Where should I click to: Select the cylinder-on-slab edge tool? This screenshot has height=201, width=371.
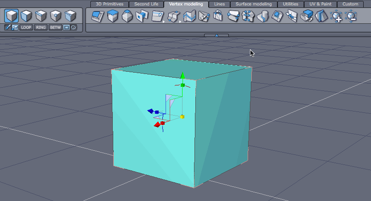coord(263,16)
